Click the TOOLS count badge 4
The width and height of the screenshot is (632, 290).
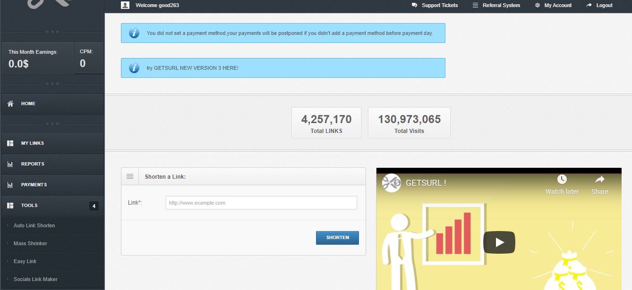(x=94, y=206)
